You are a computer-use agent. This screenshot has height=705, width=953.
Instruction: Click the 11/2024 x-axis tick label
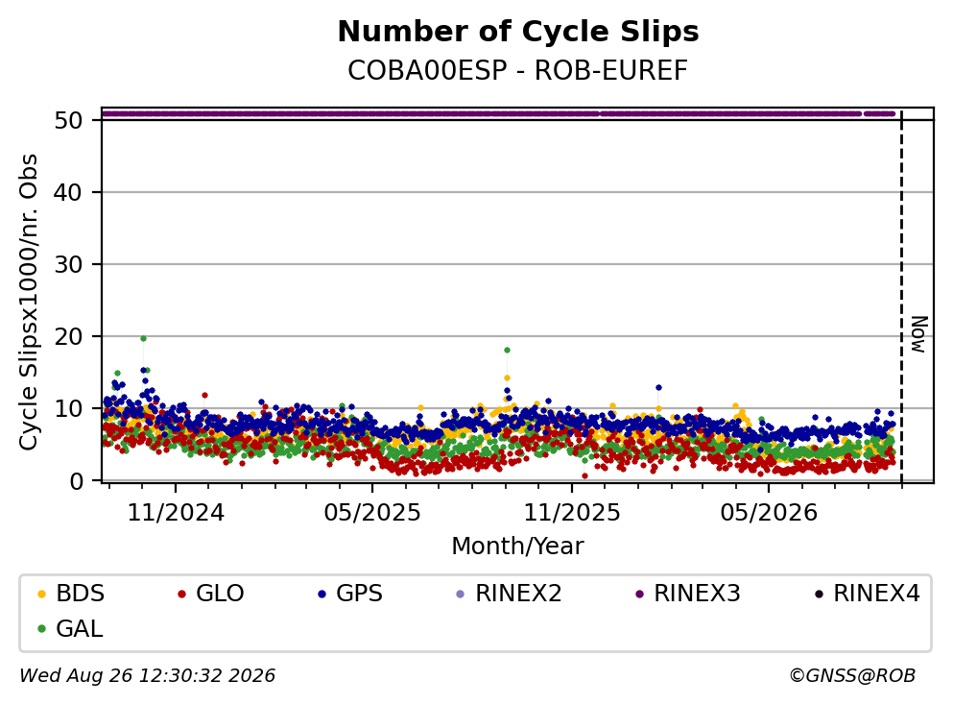[x=176, y=513]
